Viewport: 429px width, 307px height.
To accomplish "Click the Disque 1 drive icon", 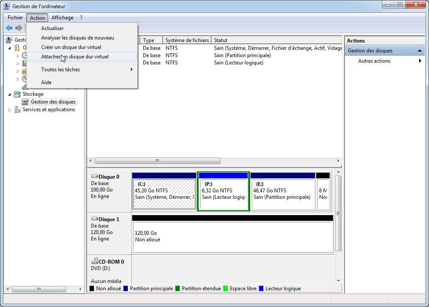I will tap(95, 219).
